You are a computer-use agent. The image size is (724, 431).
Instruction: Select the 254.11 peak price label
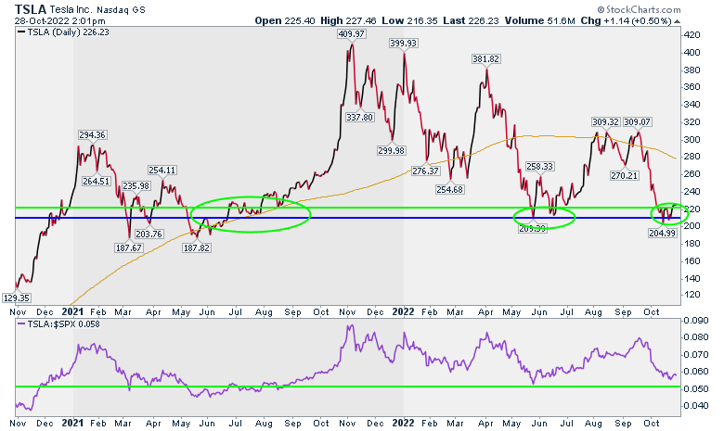162,171
